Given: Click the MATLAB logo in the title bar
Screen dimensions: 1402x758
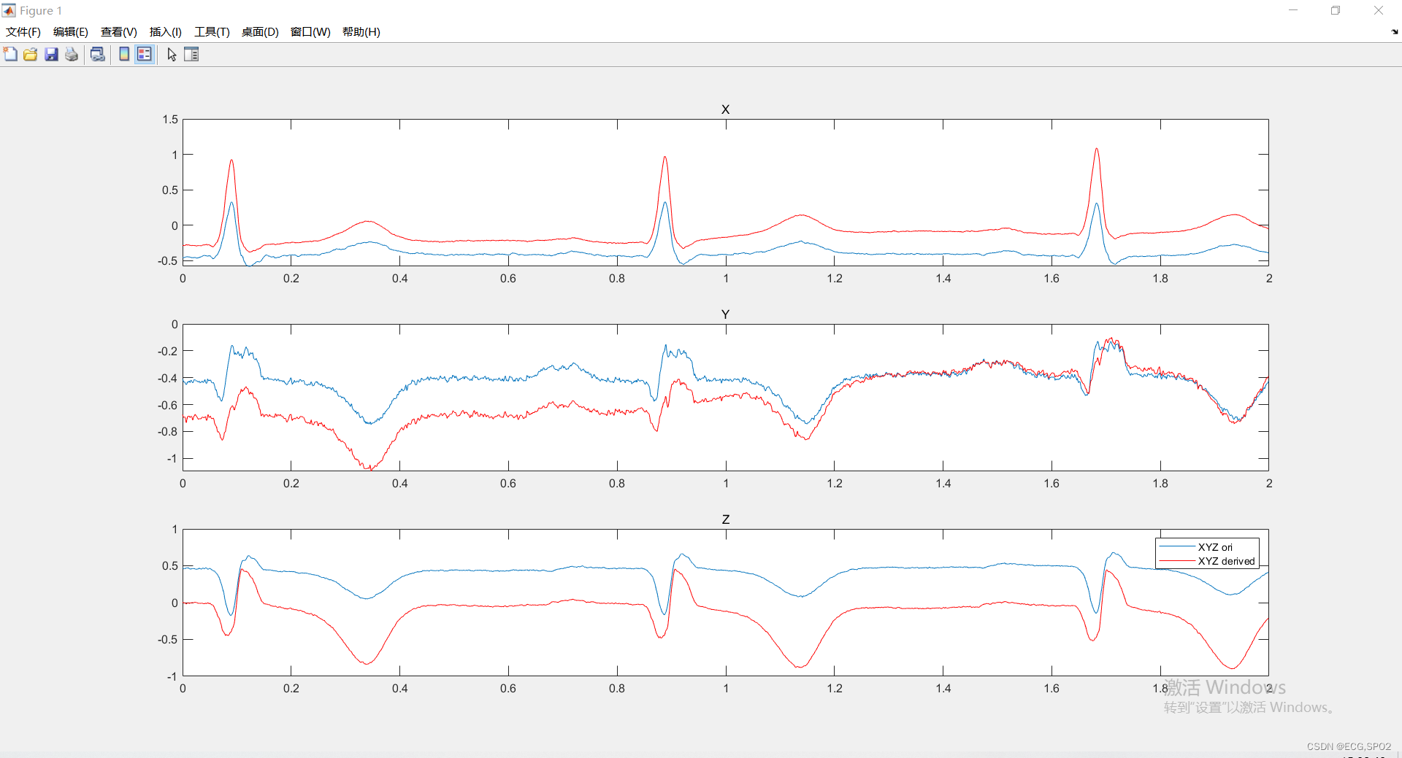Looking at the screenshot, I should click(9, 10).
